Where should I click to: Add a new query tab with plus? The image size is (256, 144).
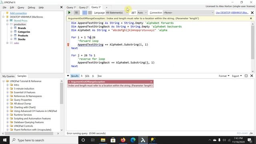point(106,7)
